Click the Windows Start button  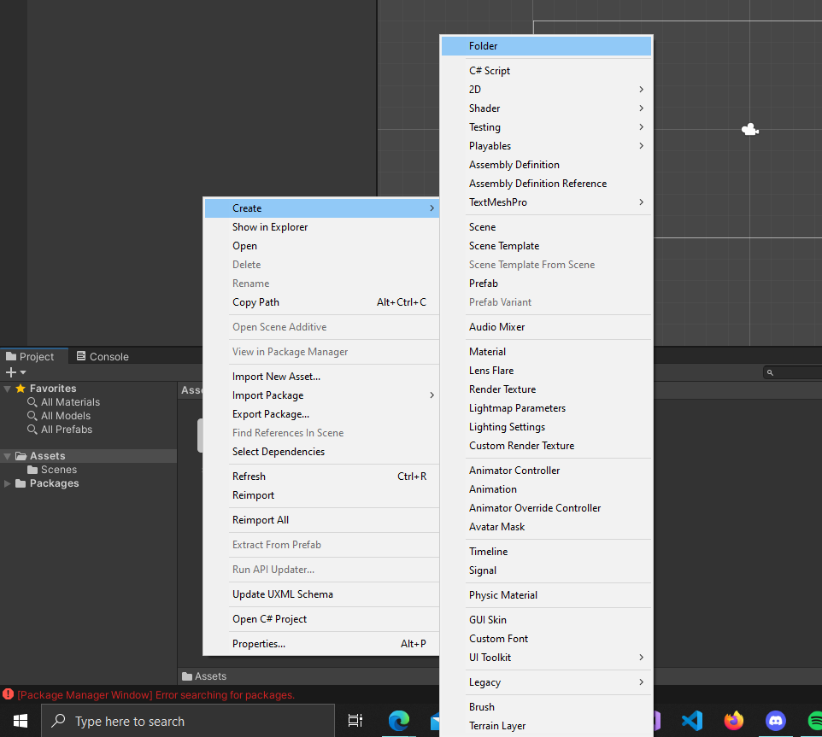tap(21, 721)
